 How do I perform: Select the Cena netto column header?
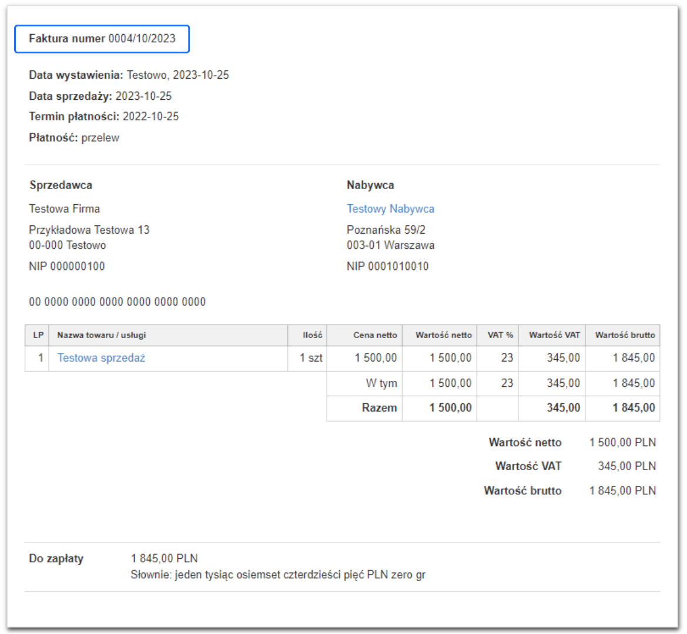point(375,335)
